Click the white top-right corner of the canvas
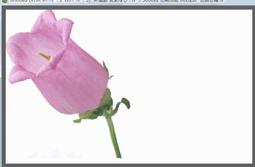The image size is (255, 167). (x=247, y=13)
